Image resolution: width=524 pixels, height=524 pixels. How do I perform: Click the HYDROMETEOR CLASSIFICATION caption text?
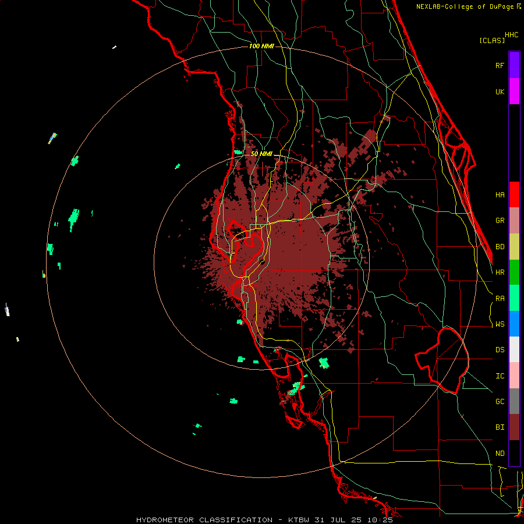click(x=204, y=520)
